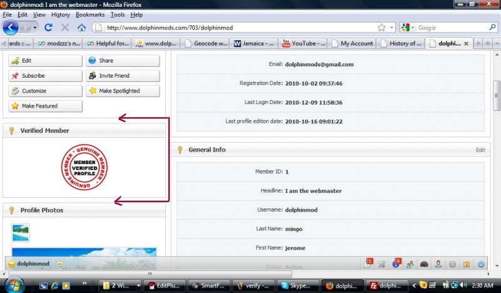Open the URL bar dropdown arrow

(391, 28)
